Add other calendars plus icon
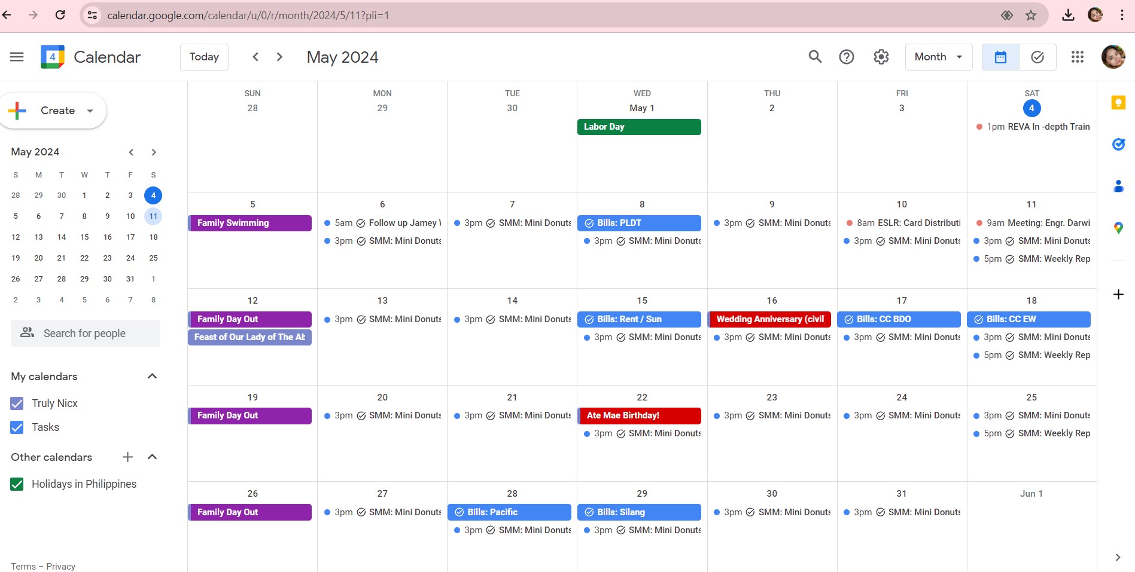 tap(127, 457)
